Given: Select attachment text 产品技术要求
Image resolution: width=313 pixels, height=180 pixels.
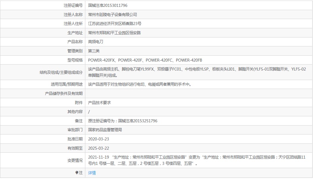Looking at the screenshot, I should tap(99, 103).
